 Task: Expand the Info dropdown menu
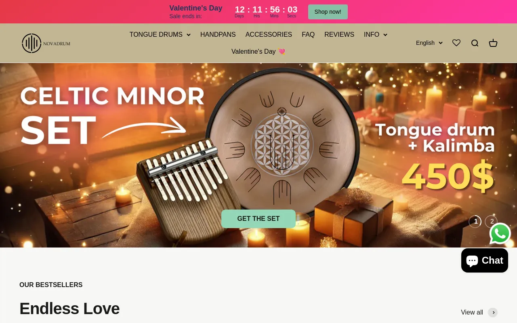click(376, 35)
